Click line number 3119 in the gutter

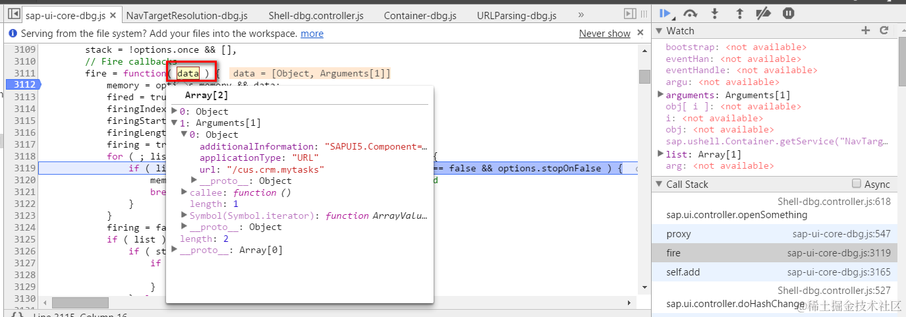pos(25,168)
